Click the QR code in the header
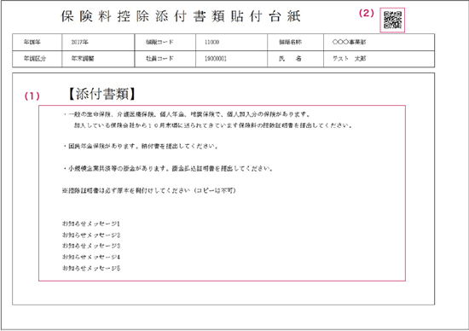Image resolution: width=469 pixels, height=331 pixels. tap(392, 20)
